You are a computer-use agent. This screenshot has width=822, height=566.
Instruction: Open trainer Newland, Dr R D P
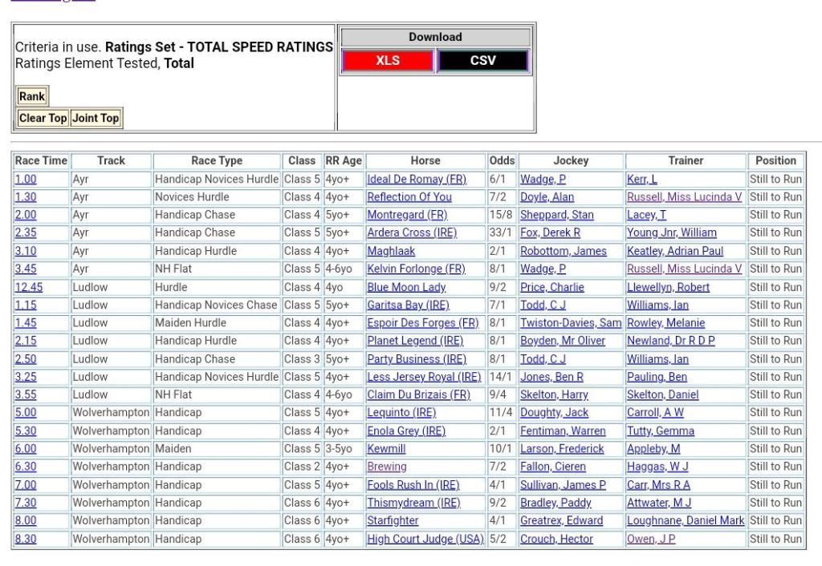coord(670,341)
